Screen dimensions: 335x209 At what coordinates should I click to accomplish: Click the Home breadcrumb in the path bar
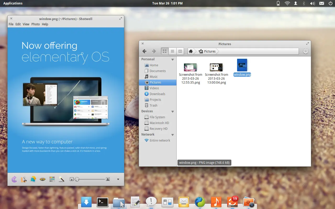tap(191, 51)
